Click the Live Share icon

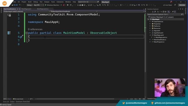164,5
